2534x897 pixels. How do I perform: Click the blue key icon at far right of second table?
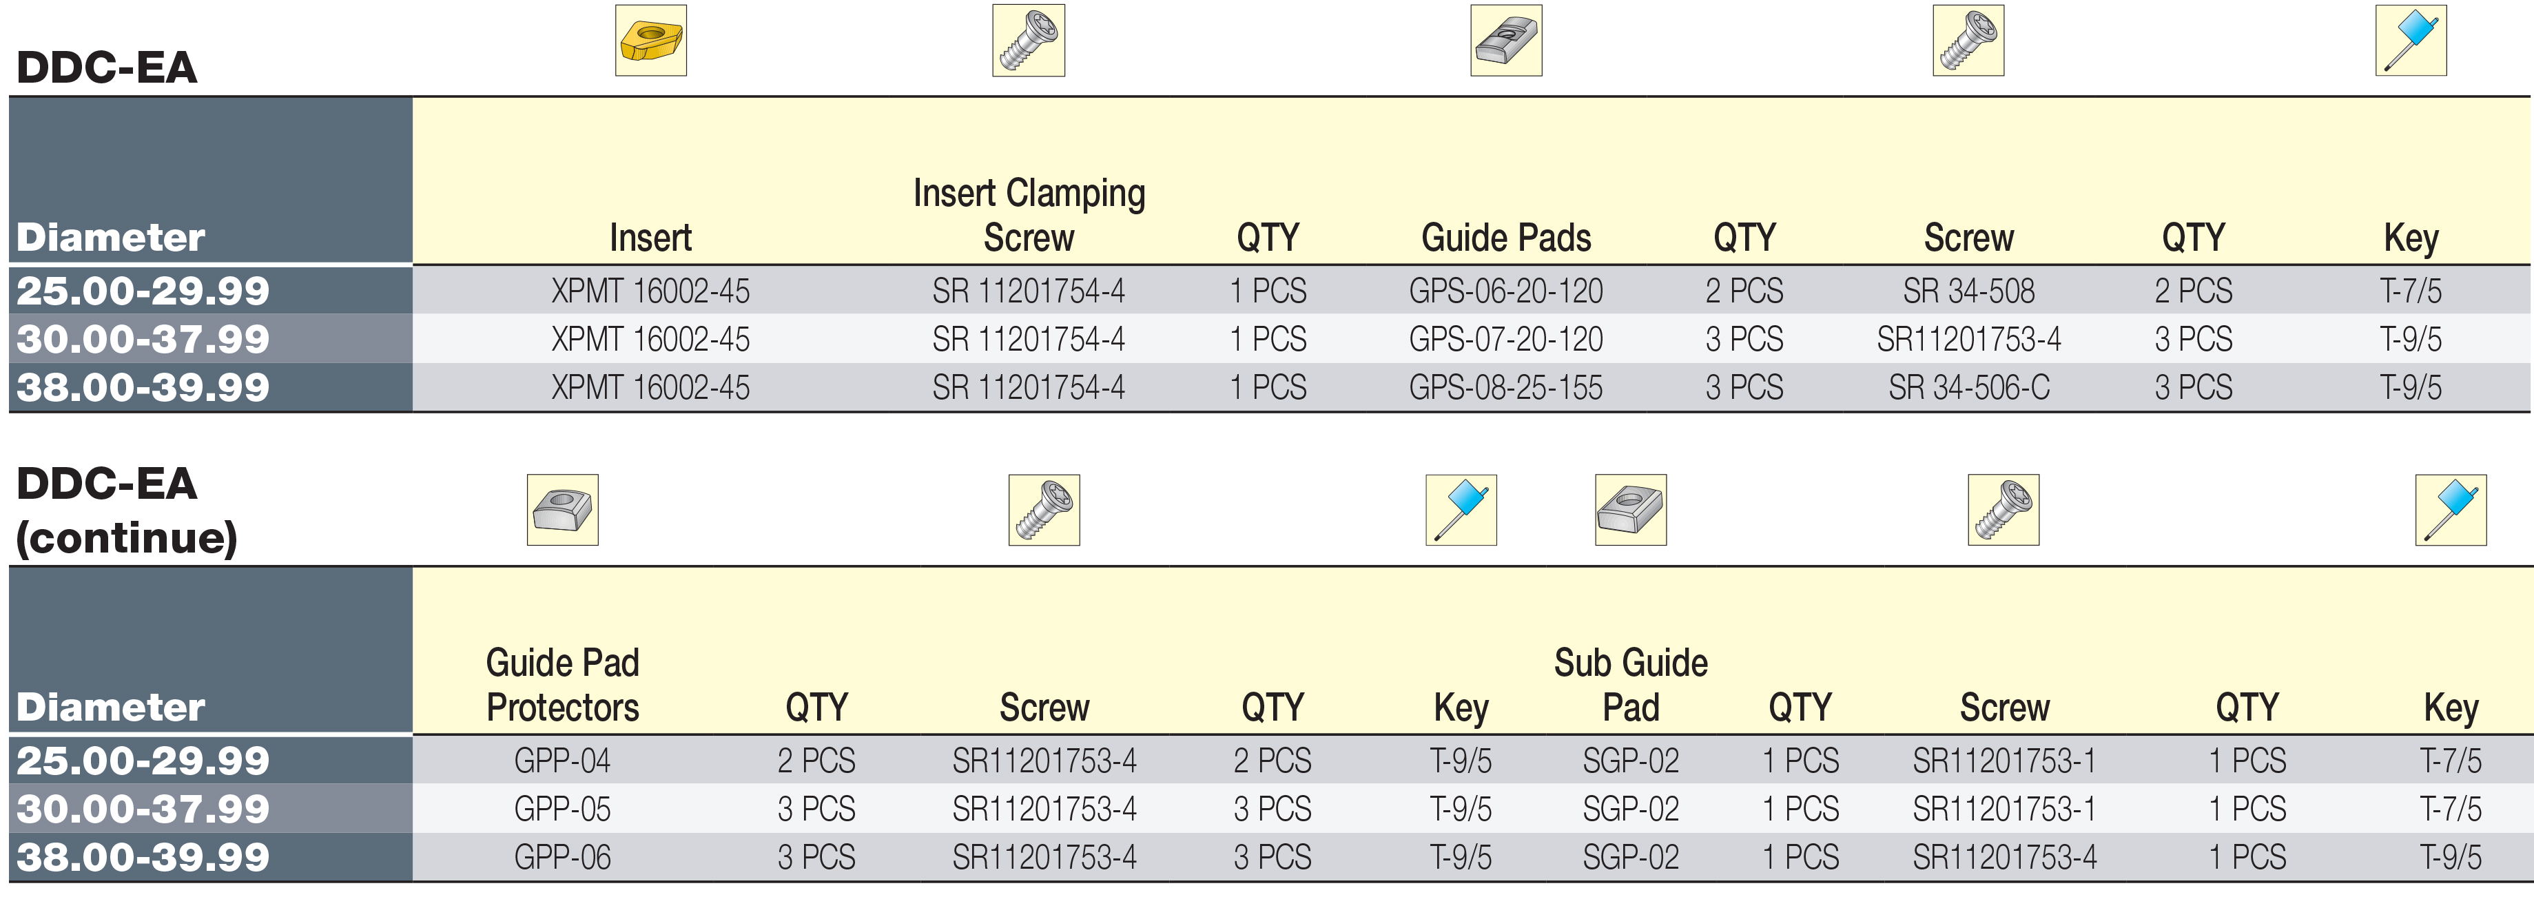click(2451, 510)
